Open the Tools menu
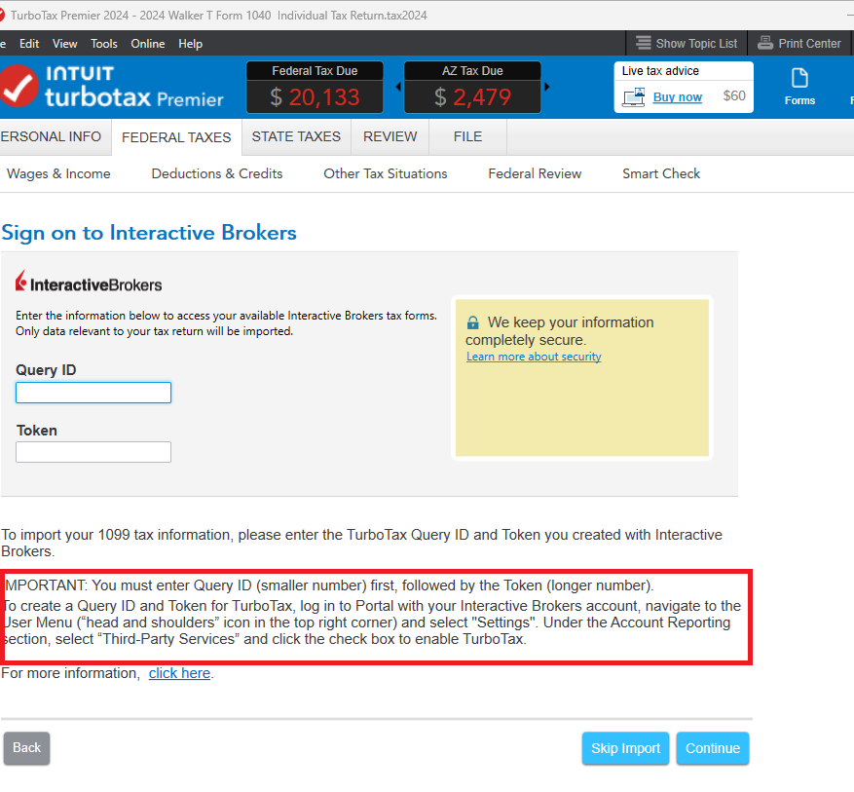 (104, 44)
